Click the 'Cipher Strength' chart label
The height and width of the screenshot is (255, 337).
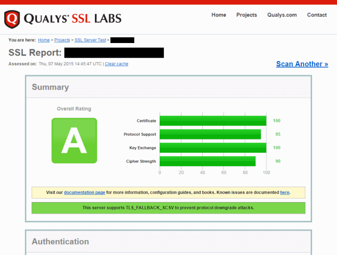pyautogui.click(x=141, y=161)
